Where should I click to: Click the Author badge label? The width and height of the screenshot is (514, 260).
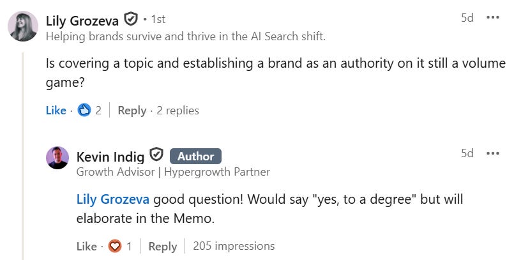pos(195,157)
